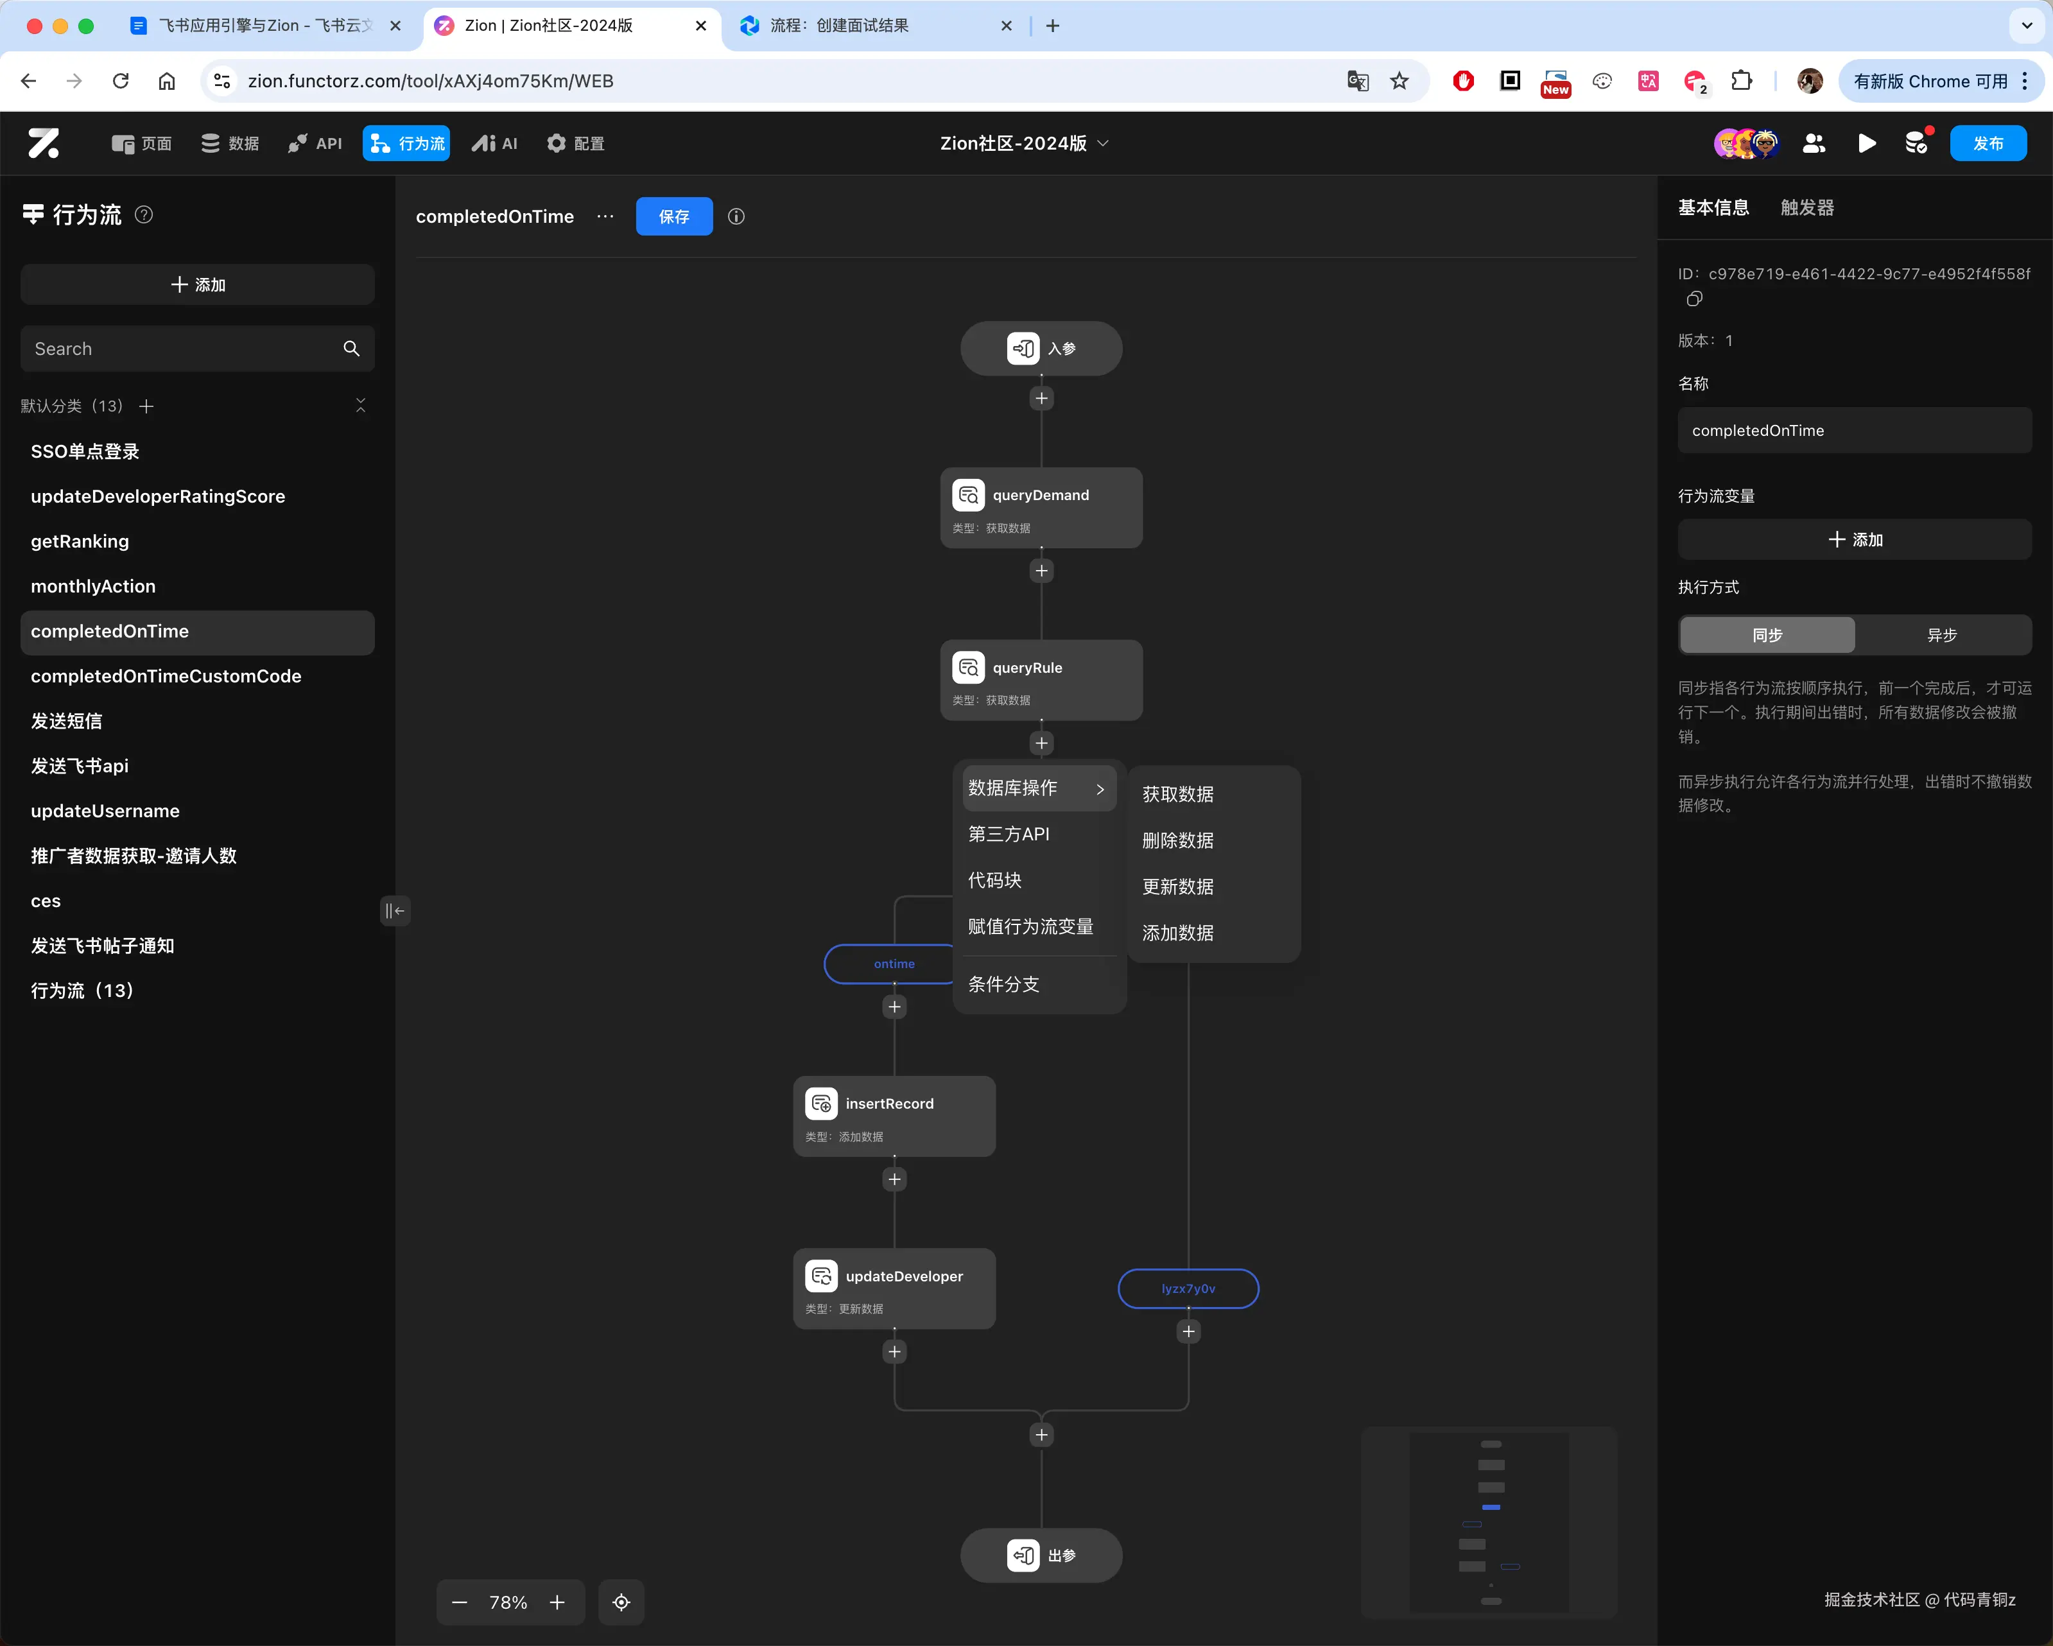Click the search magnifier icon
This screenshot has height=1646, width=2053.
[x=351, y=349]
